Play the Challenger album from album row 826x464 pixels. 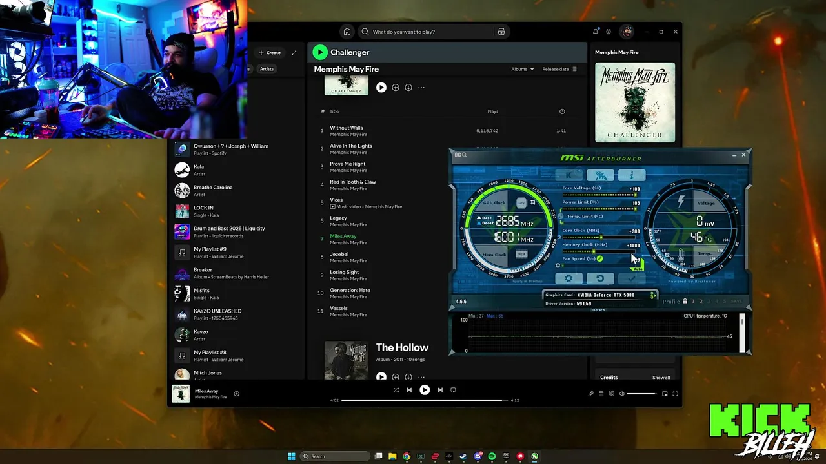[x=381, y=87]
